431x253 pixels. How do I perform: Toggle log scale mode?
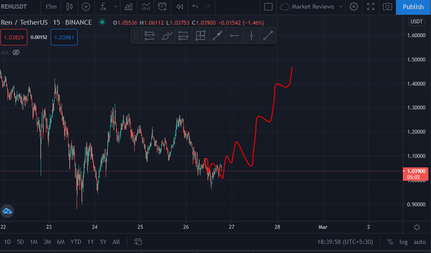point(404,242)
